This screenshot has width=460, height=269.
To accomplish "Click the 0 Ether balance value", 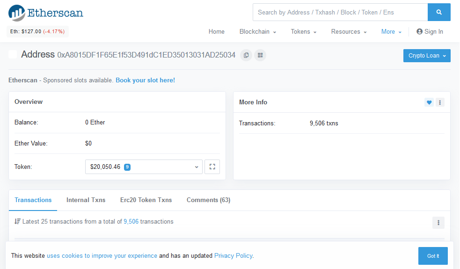I will pyautogui.click(x=95, y=122).
